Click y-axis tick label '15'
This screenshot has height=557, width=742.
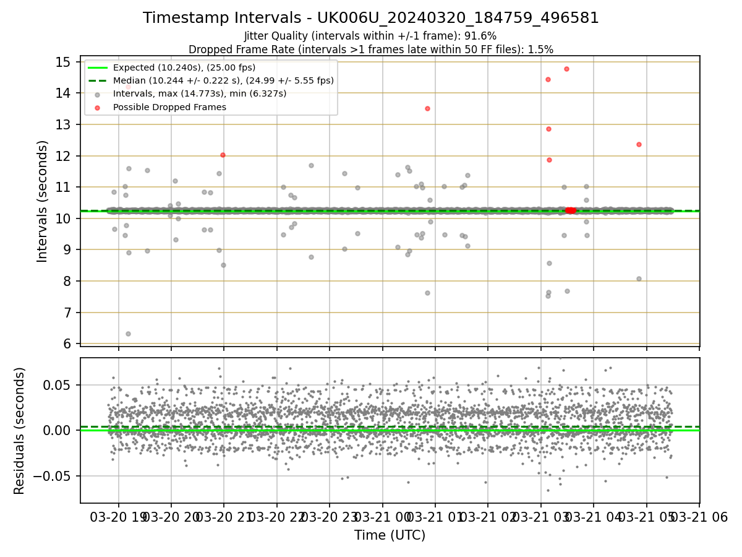point(62,62)
